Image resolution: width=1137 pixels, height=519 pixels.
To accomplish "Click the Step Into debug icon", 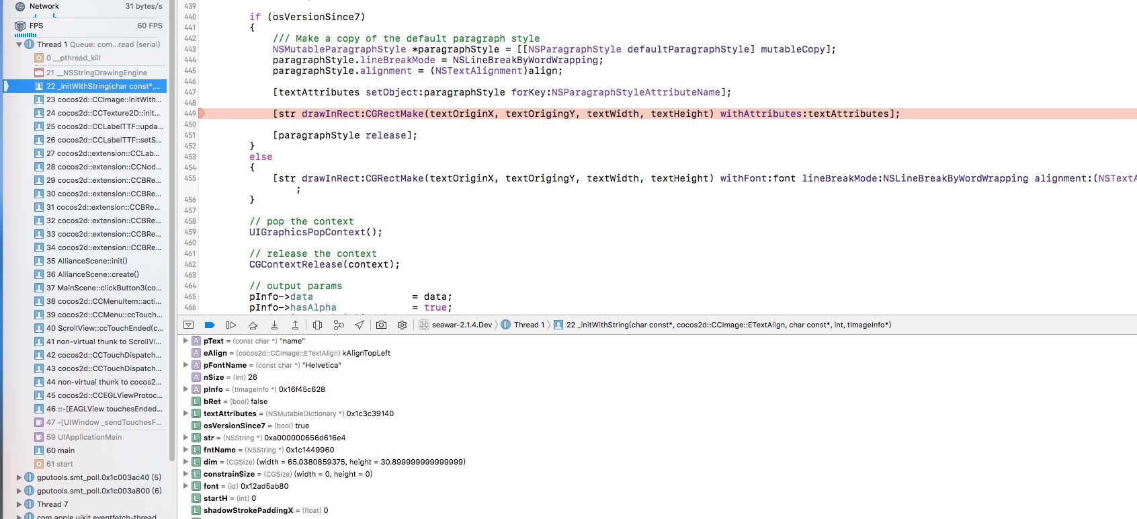I will coord(274,325).
